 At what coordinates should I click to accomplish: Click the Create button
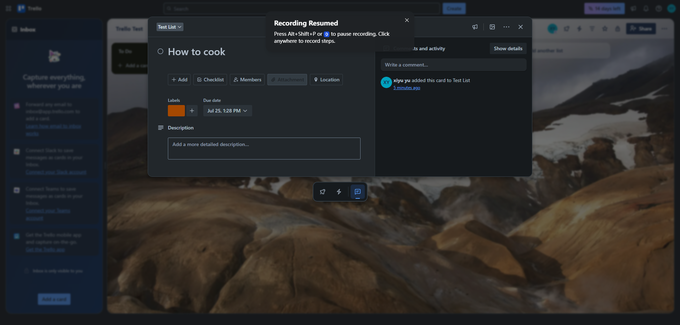tap(454, 8)
